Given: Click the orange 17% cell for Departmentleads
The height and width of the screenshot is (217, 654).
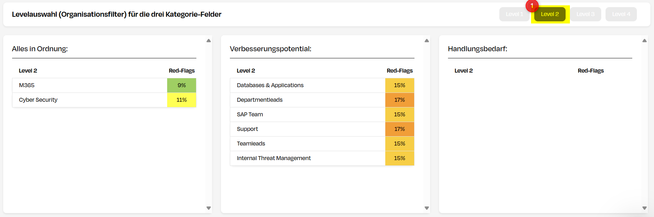Looking at the screenshot, I should (400, 100).
